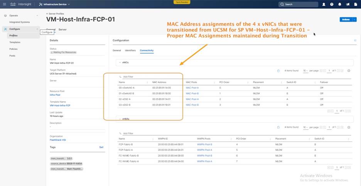Click the Cisco Intersight logo

tap(20, 4)
